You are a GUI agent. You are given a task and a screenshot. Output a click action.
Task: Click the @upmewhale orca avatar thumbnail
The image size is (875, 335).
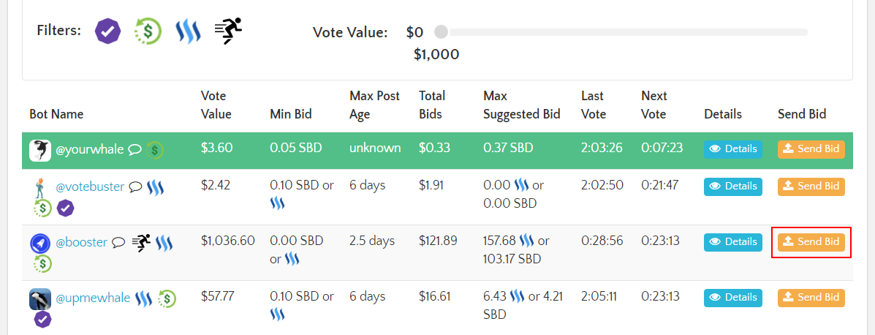(x=40, y=299)
